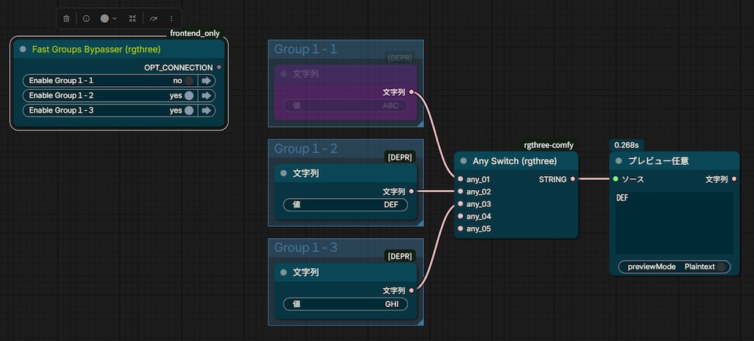Image resolution: width=754 pixels, height=341 pixels.
Task: Jump to Group 1 - 2 arrow
Action: coord(206,96)
